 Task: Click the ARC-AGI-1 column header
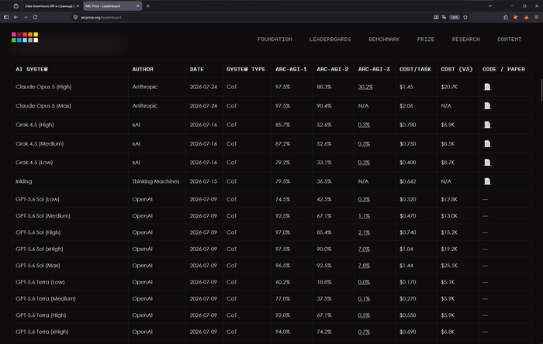[x=291, y=69]
